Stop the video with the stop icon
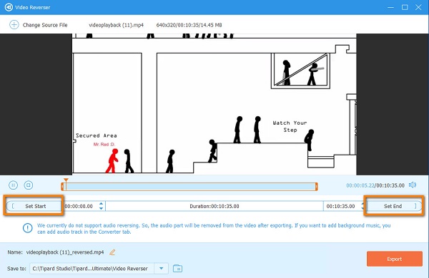 (x=29, y=185)
